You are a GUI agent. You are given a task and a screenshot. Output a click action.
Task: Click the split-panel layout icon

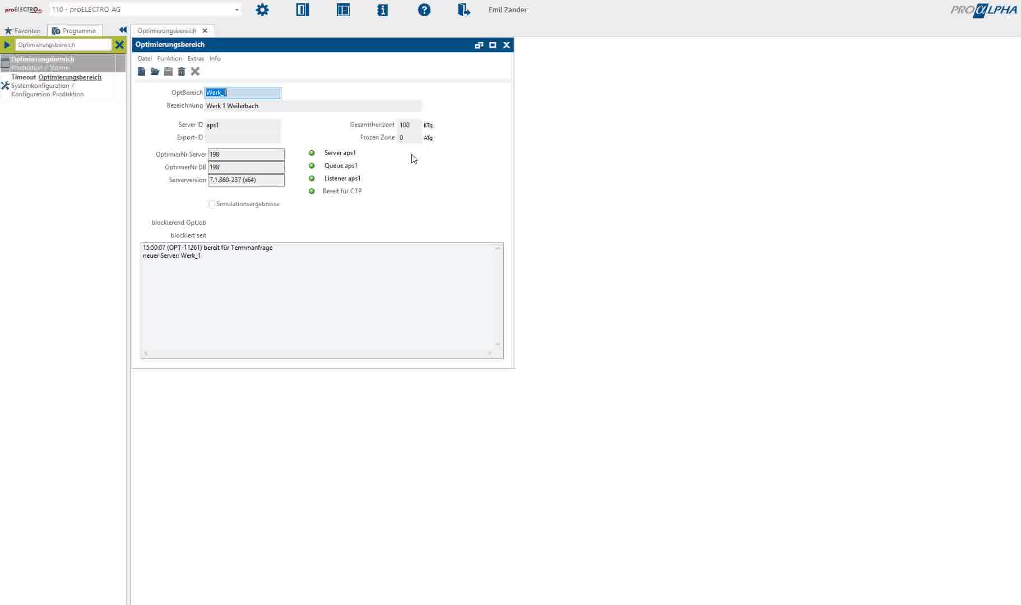(x=343, y=10)
